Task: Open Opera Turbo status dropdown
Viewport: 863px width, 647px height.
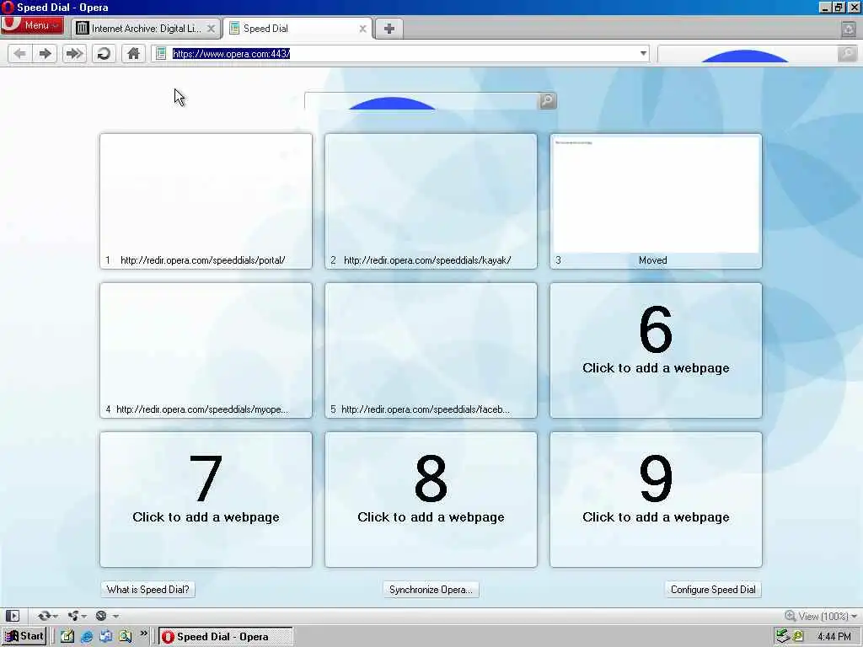Action: [x=106, y=616]
